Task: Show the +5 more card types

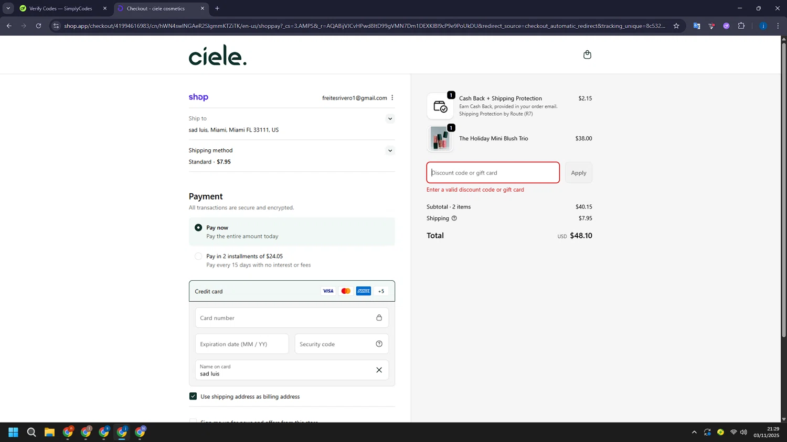Action: pyautogui.click(x=381, y=291)
